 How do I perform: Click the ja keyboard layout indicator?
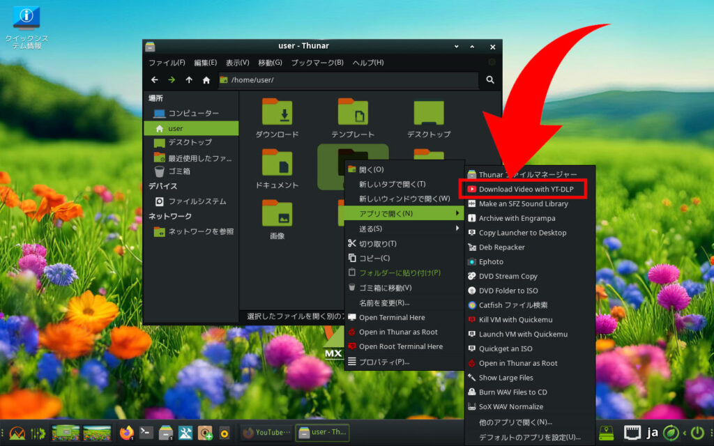[653, 432]
